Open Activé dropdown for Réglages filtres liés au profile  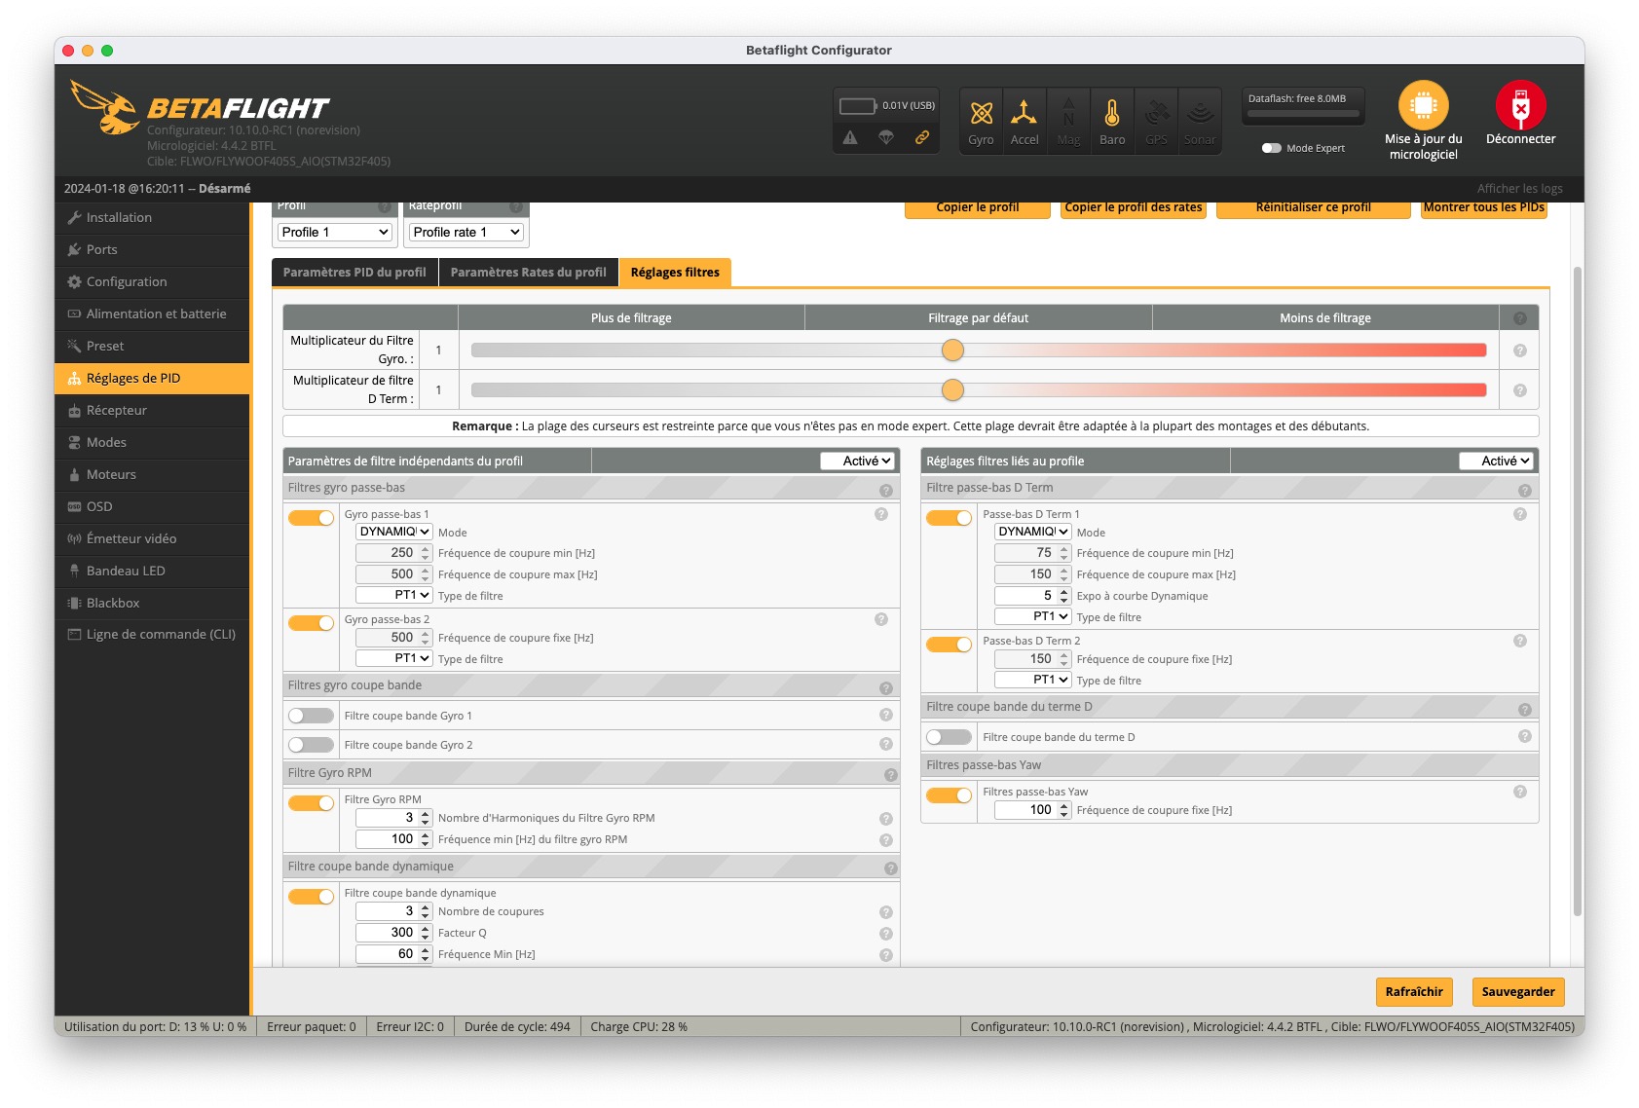coord(1496,461)
